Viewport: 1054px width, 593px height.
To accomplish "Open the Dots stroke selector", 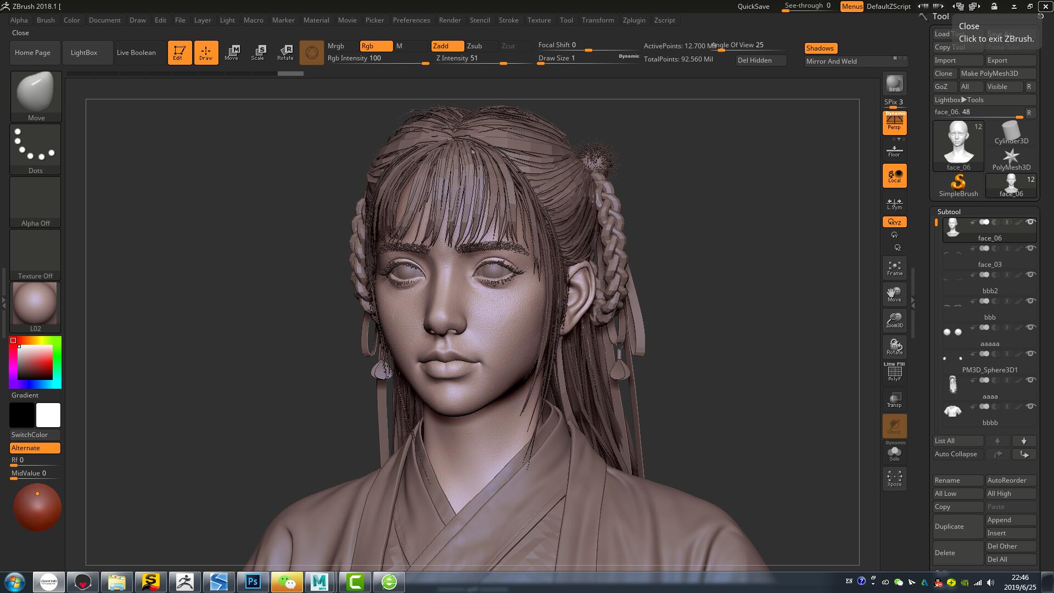I will [36, 149].
